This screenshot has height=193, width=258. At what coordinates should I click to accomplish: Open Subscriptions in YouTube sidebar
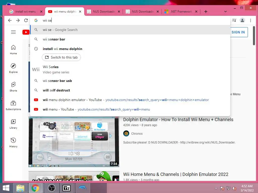13,105
